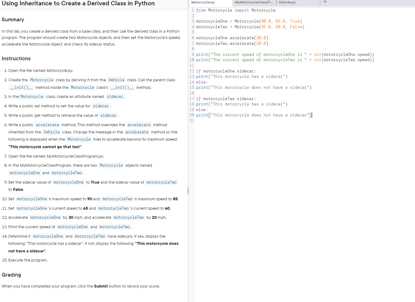Image resolution: width=415 pixels, height=302 pixels.
Task: Click the 'from' keyword on line 1
Action: [x=201, y=10]
